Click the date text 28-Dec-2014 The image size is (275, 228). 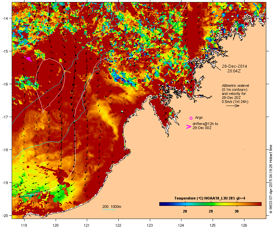[234, 66]
